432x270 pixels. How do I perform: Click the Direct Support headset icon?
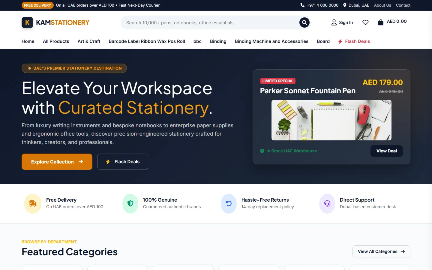tap(327, 204)
